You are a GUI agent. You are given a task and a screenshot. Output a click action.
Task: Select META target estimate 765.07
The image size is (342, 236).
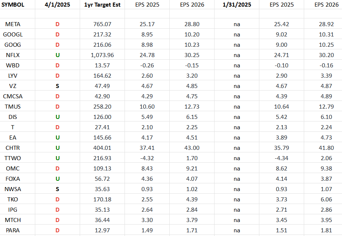[x=102, y=24]
